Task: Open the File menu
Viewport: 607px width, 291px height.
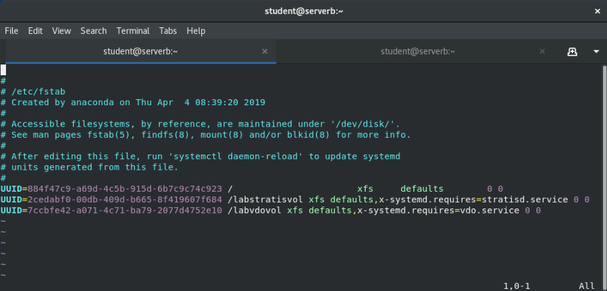Action: point(11,31)
